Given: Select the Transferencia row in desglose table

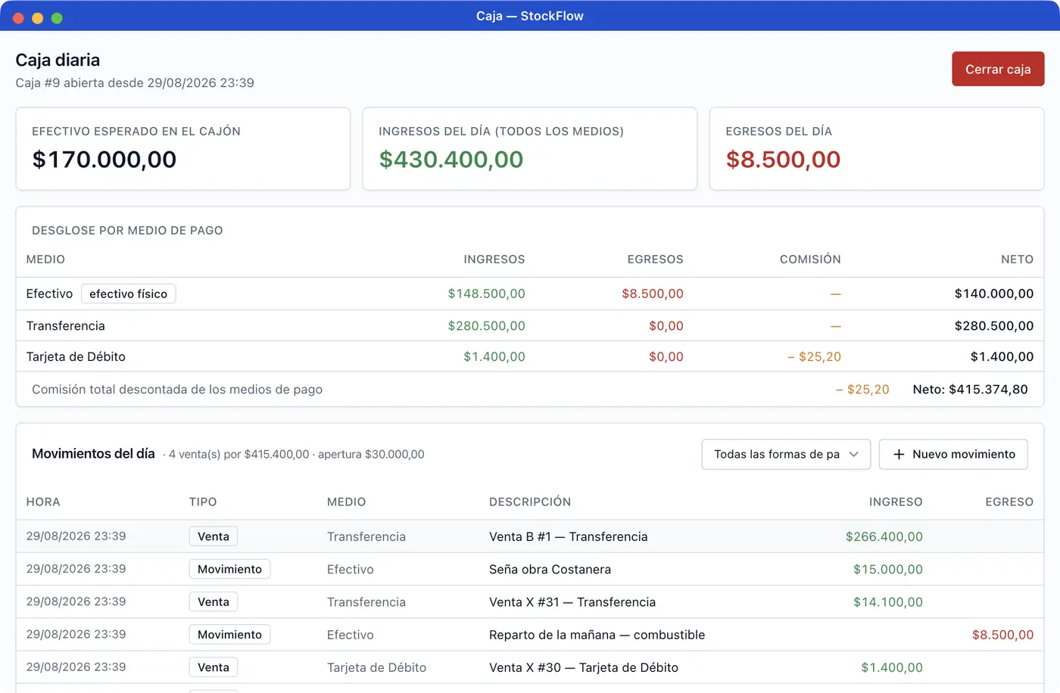Looking at the screenshot, I should click(530, 325).
